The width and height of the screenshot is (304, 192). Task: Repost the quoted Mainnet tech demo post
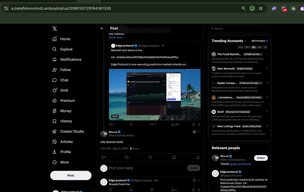click(131, 124)
